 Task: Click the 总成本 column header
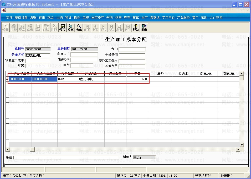(x=183, y=74)
